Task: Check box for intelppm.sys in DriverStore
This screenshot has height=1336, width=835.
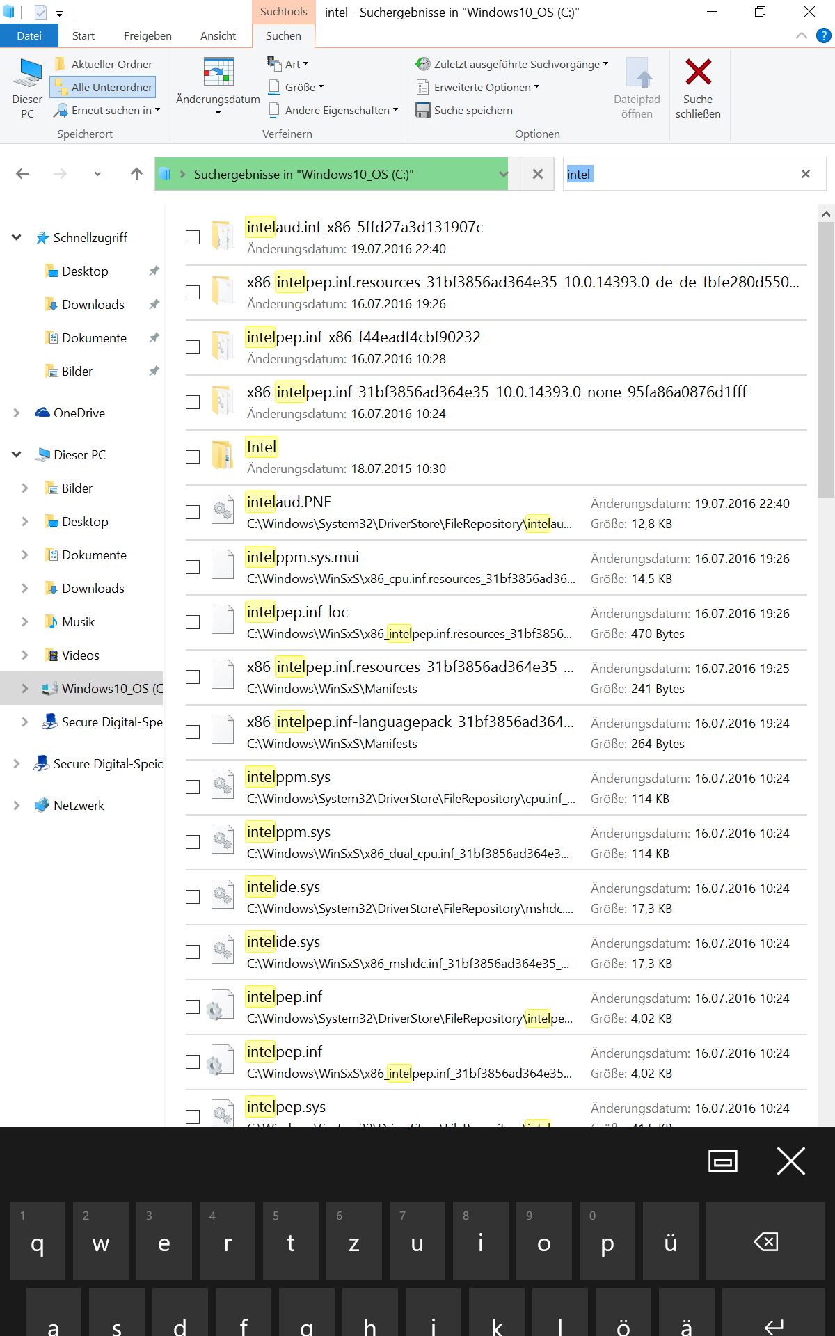Action: coord(193,787)
